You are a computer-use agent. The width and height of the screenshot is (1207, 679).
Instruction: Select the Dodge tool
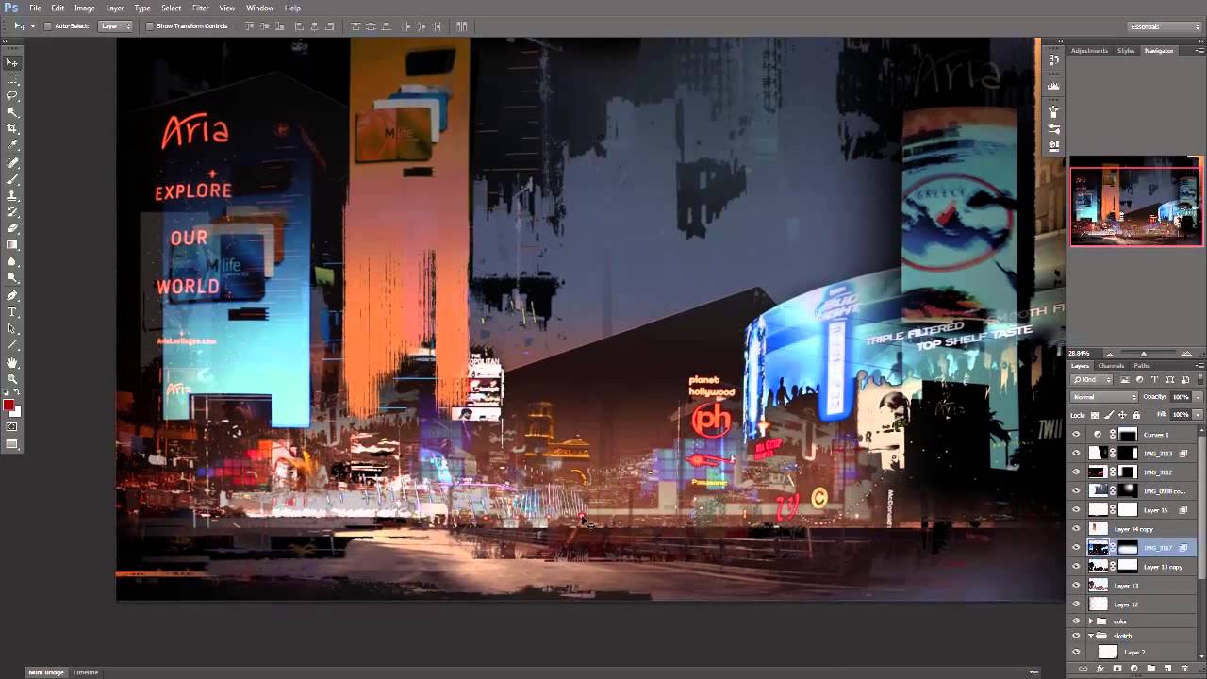pyautogui.click(x=12, y=278)
